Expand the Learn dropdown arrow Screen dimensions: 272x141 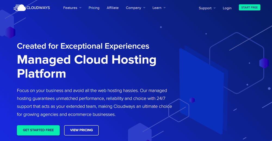165,8
